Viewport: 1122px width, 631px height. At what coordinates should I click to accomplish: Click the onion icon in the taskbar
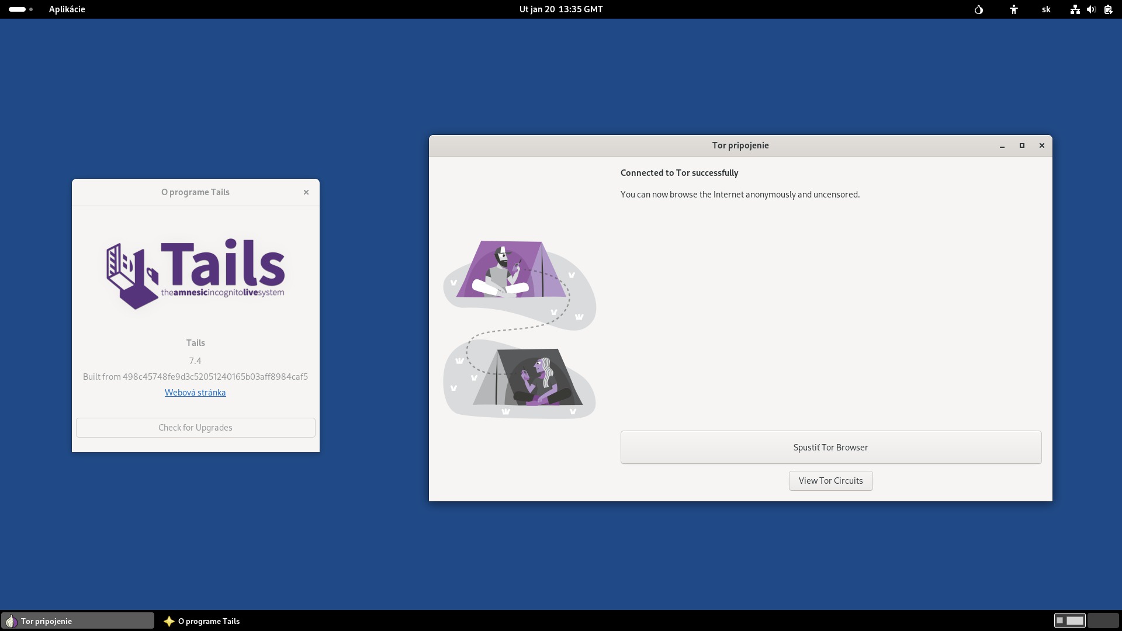pyautogui.click(x=11, y=621)
